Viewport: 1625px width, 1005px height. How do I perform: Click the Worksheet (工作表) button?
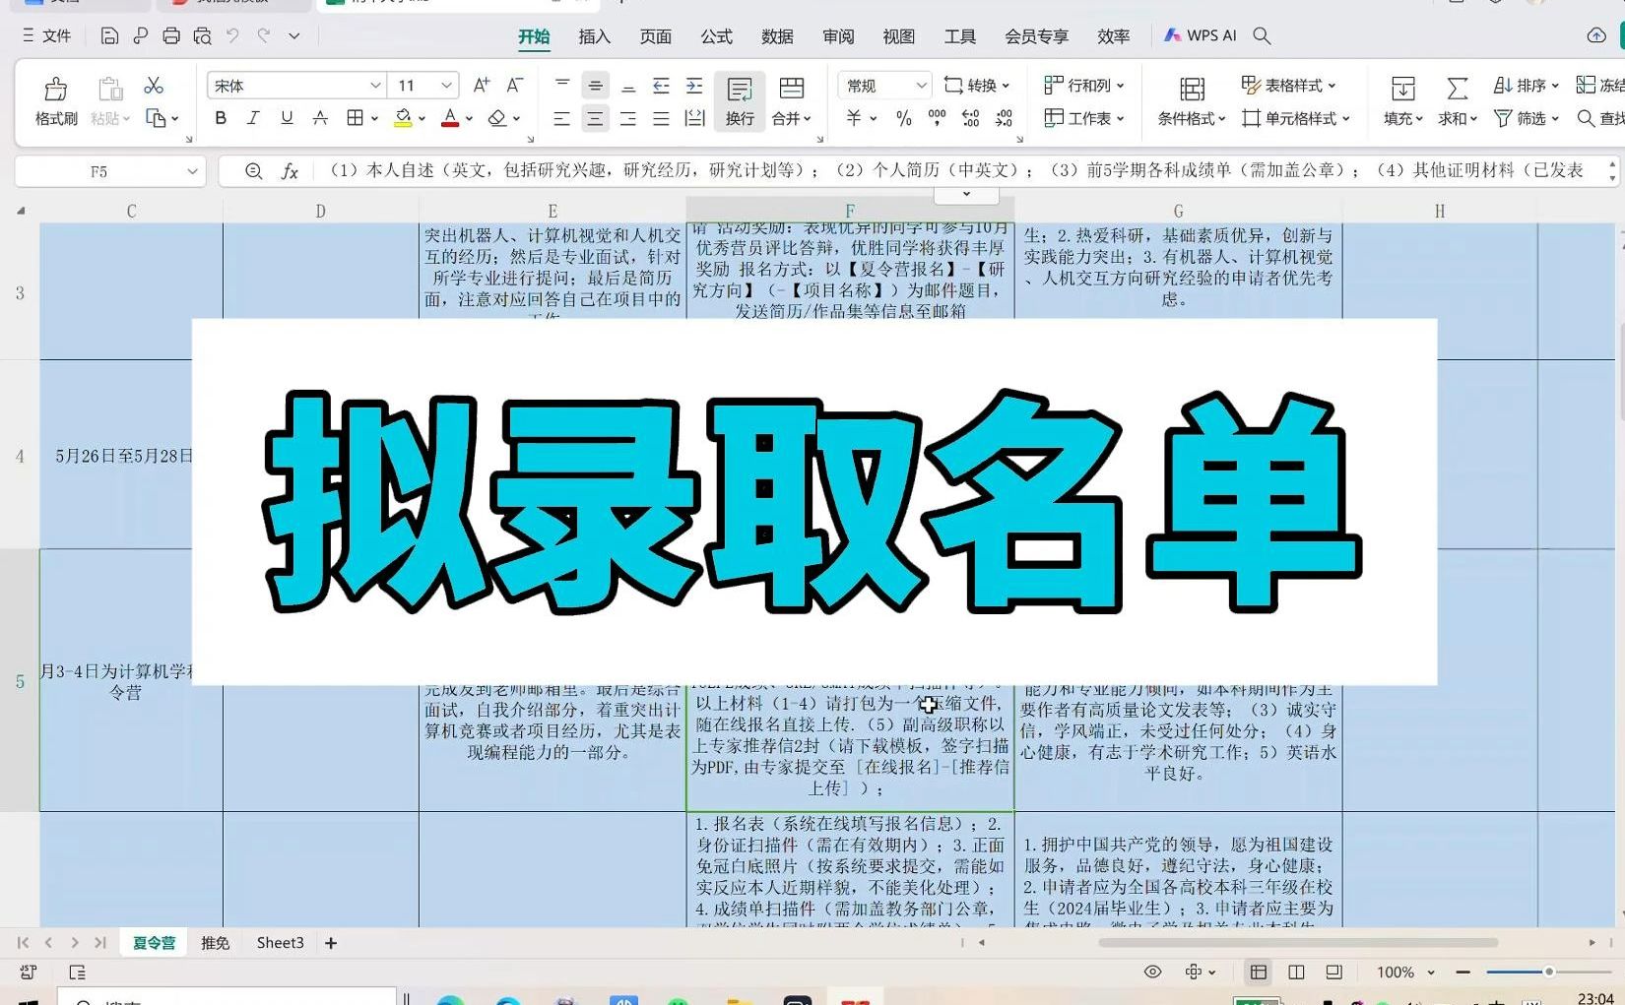click(1083, 118)
